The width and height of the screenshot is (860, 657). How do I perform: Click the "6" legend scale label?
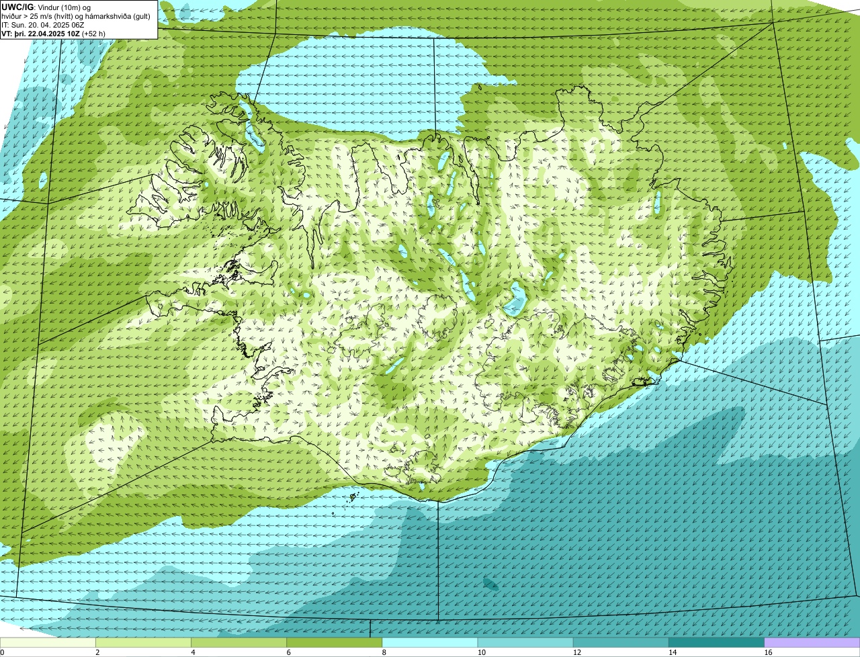coord(289,652)
